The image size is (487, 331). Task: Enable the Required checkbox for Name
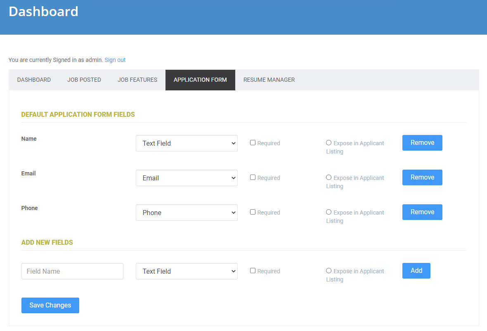[253, 143]
